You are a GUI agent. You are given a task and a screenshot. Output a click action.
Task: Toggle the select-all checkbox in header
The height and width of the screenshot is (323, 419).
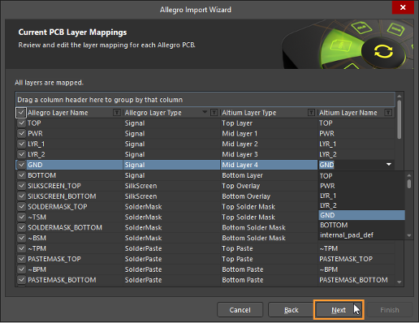coord(21,113)
